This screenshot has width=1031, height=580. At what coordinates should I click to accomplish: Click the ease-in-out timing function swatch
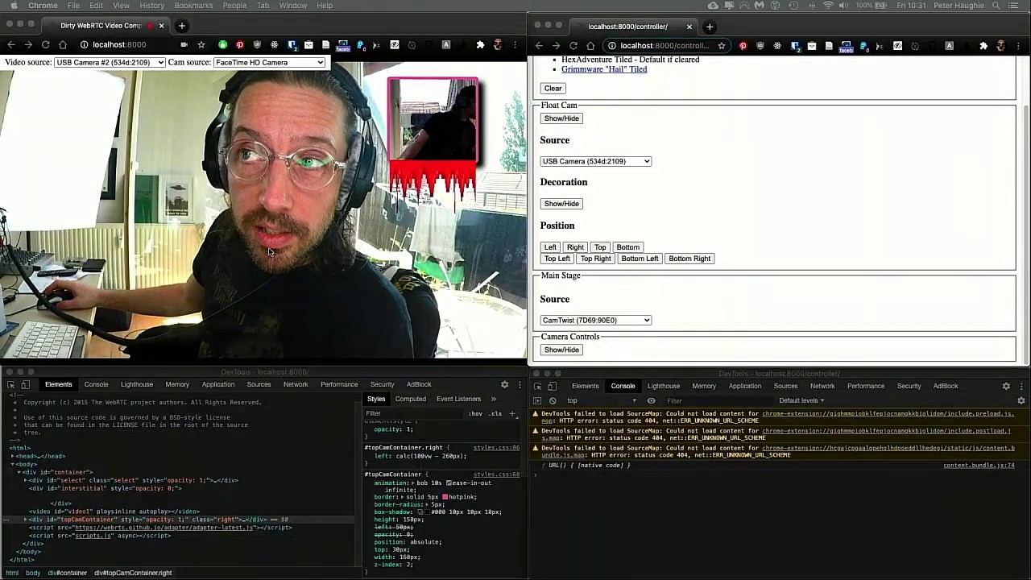click(x=449, y=483)
